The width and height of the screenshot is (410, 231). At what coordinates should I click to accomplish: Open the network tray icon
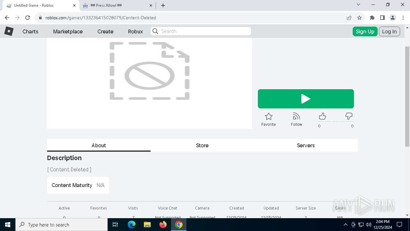tap(361, 225)
